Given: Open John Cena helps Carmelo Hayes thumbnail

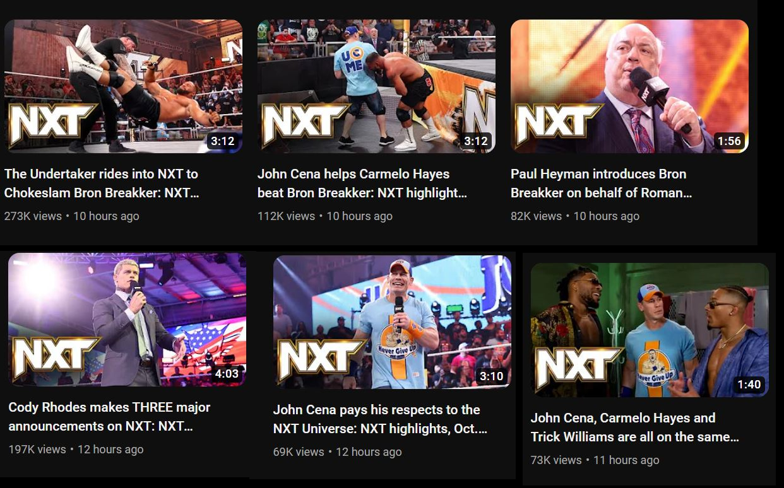Looking at the screenshot, I should (376, 86).
